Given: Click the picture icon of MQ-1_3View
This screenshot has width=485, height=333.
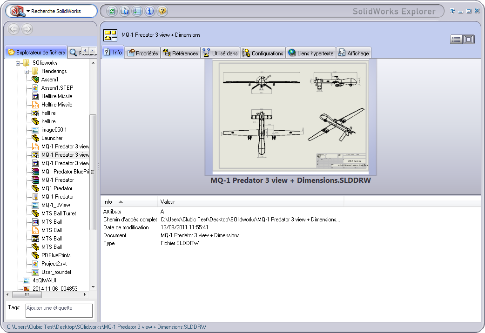Looking at the screenshot, I should pos(35,205).
